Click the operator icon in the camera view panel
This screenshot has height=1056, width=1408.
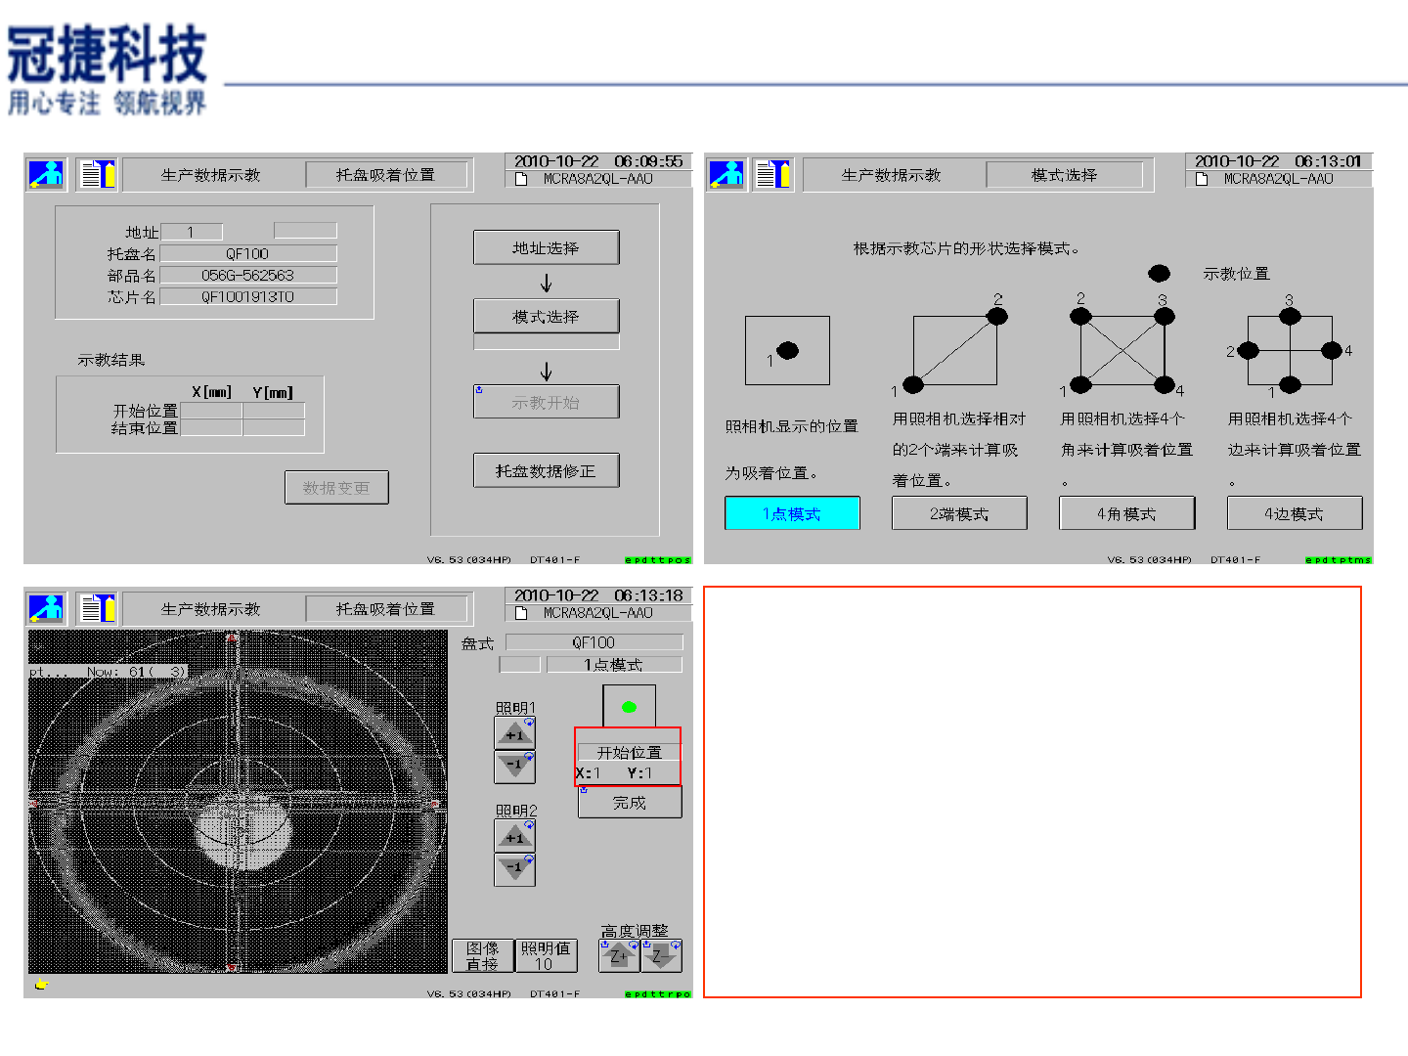[x=46, y=608]
